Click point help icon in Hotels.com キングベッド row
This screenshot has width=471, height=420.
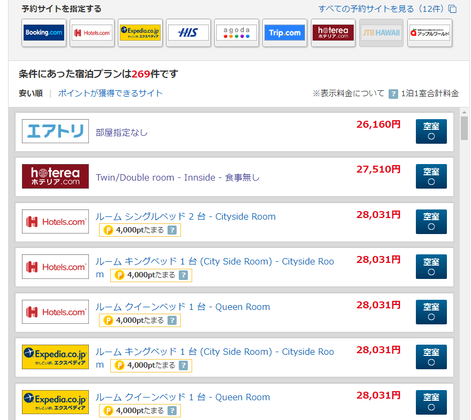click(x=183, y=275)
